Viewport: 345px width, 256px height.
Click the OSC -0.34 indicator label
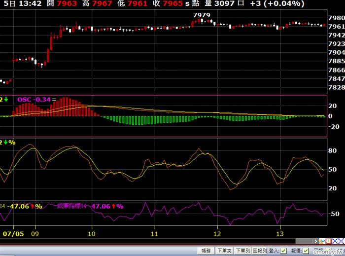point(34,100)
